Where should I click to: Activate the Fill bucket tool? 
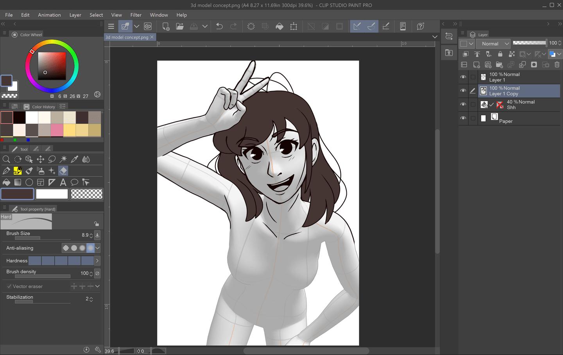coord(6,182)
